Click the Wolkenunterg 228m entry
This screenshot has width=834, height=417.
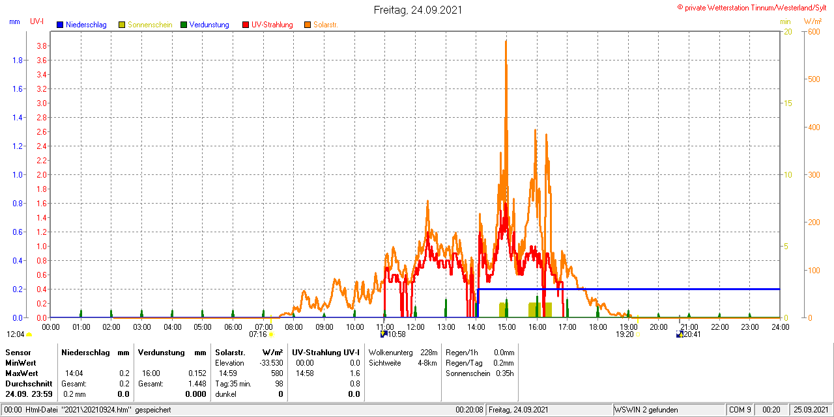(403, 352)
